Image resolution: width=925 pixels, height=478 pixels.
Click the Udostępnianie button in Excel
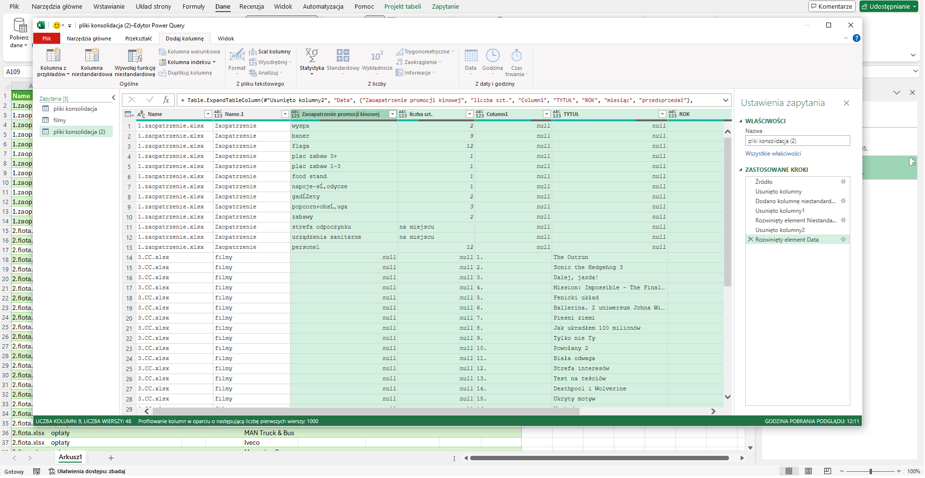click(888, 6)
